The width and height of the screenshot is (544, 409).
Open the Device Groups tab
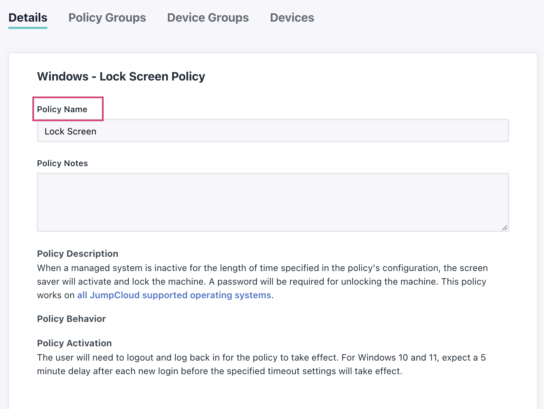(x=208, y=18)
